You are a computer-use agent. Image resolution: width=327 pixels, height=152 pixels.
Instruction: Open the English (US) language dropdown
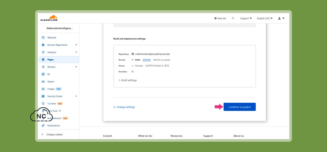point(265,18)
